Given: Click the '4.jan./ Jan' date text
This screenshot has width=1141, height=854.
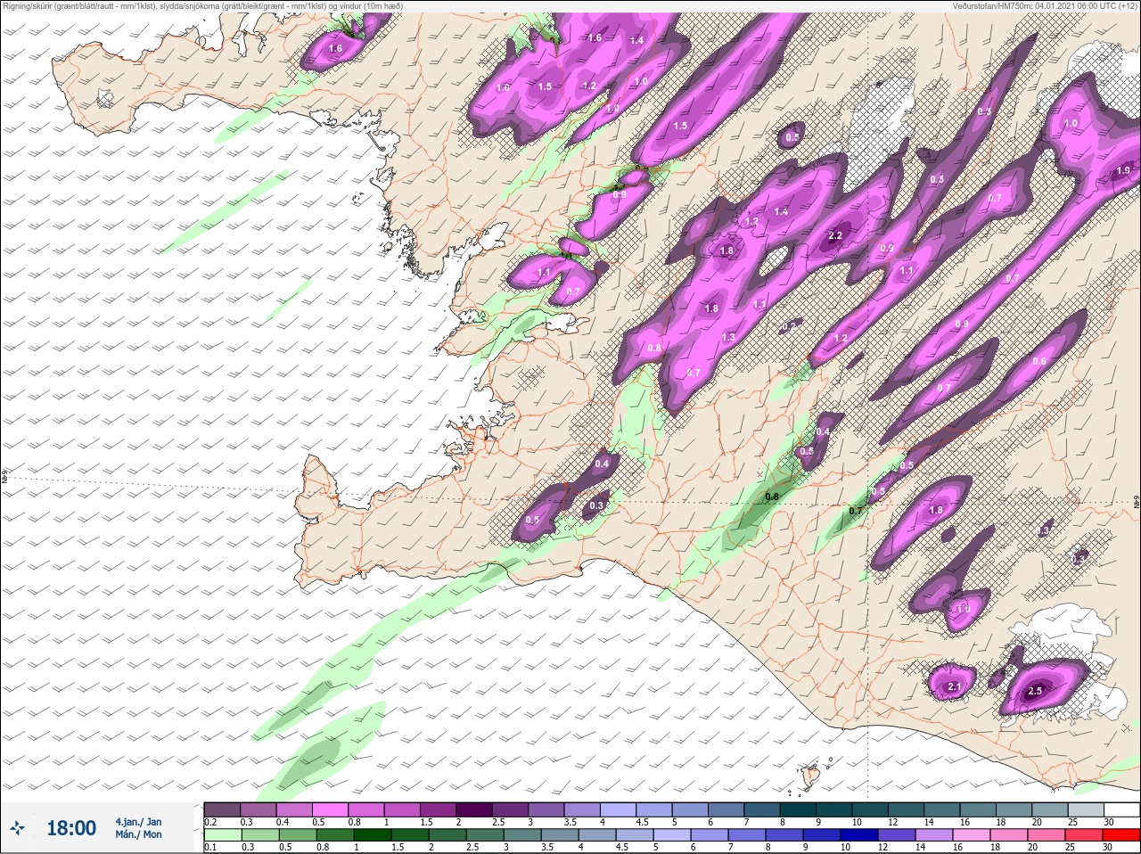Looking at the screenshot, I should (138, 822).
